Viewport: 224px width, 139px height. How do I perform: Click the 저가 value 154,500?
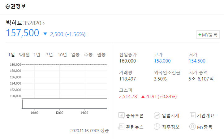click(x=197, y=61)
